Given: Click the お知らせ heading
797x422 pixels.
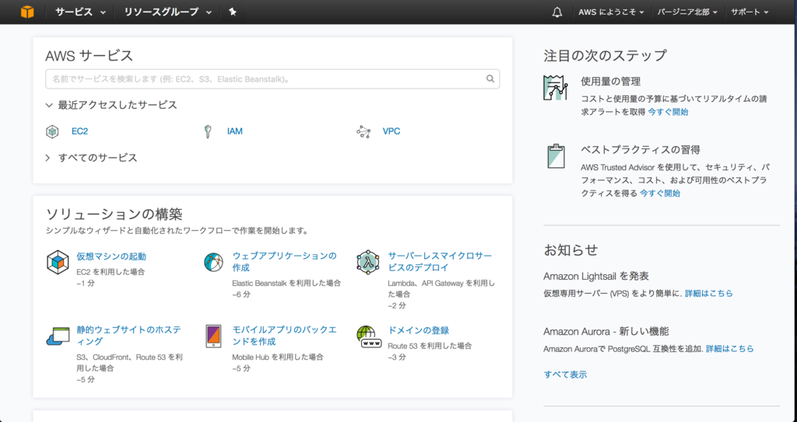Looking at the screenshot, I should (571, 249).
